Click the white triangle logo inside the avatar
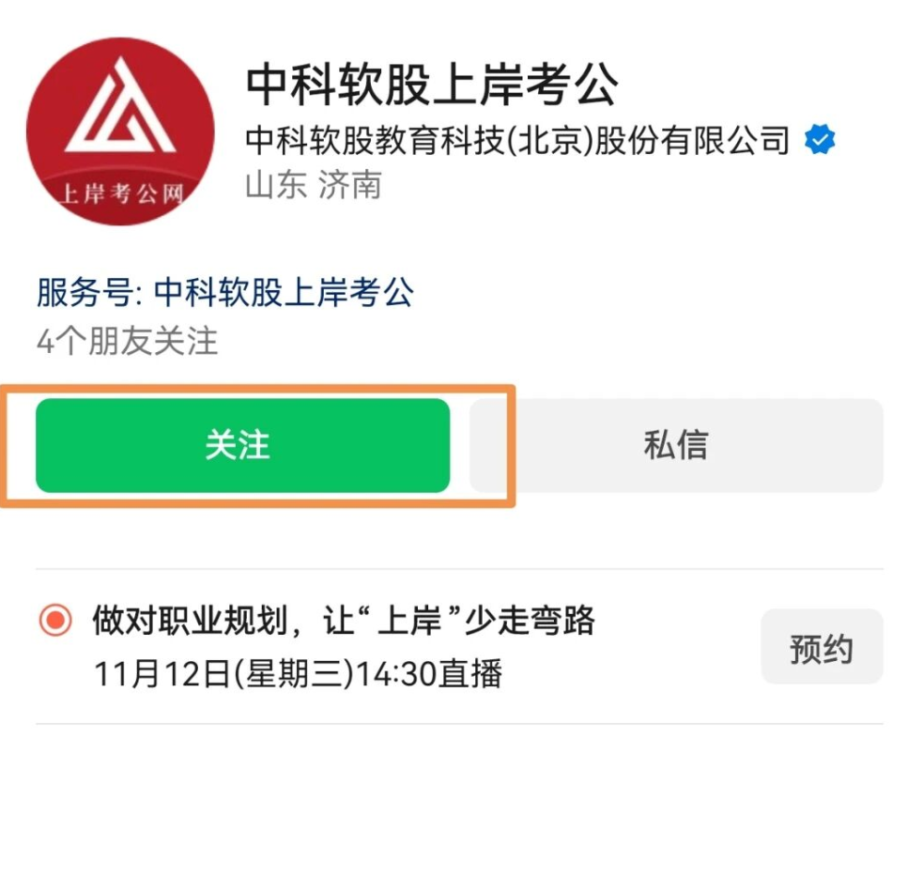The height and width of the screenshot is (877, 923). [x=118, y=110]
